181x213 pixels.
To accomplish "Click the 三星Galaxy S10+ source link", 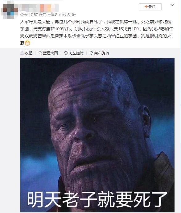I will point(61,15).
